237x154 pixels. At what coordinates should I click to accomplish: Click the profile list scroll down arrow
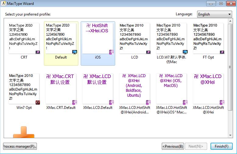pyautogui.click(x=230, y=135)
